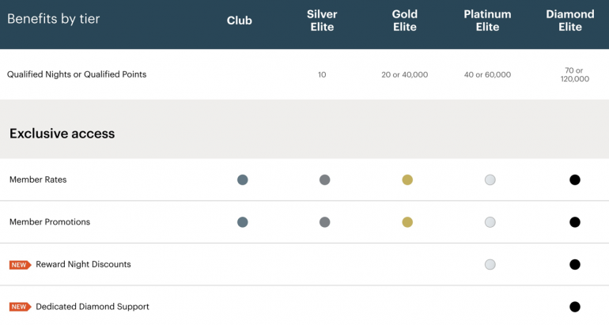The image size is (609, 325).
Task: Click the Member Rates row label
Action: coord(38,180)
